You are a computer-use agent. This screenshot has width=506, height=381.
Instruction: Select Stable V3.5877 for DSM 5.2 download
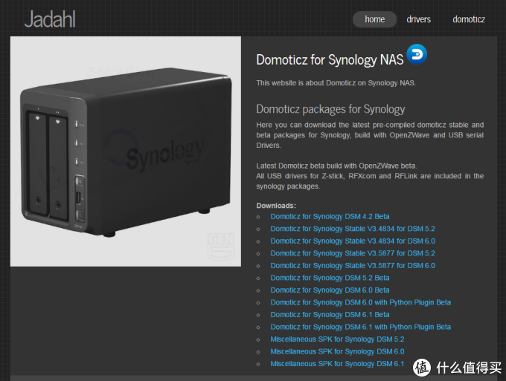(x=352, y=253)
